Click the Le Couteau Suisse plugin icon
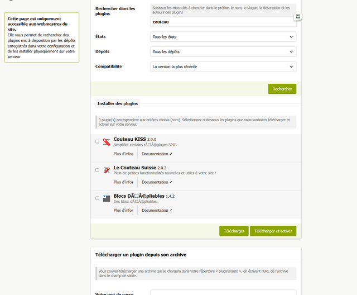Screen dimensions: 357x295 tap(106, 170)
